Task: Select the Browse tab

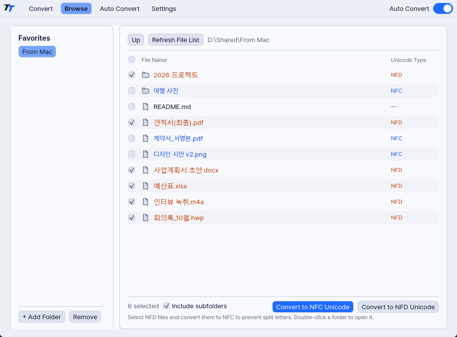Action: (76, 9)
